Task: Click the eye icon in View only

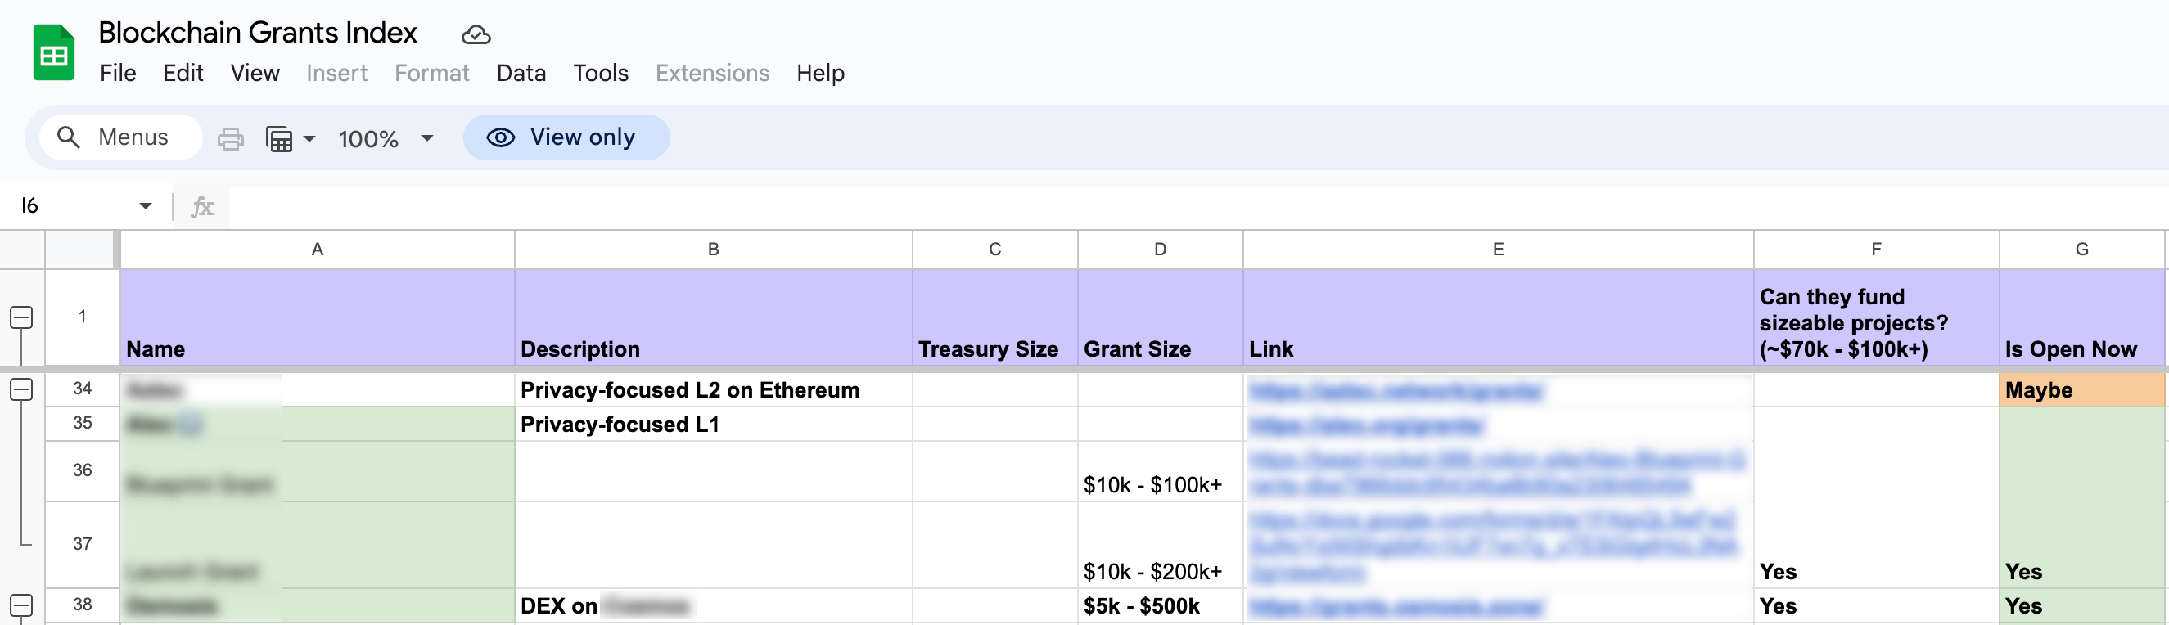Action: pyautogui.click(x=501, y=137)
